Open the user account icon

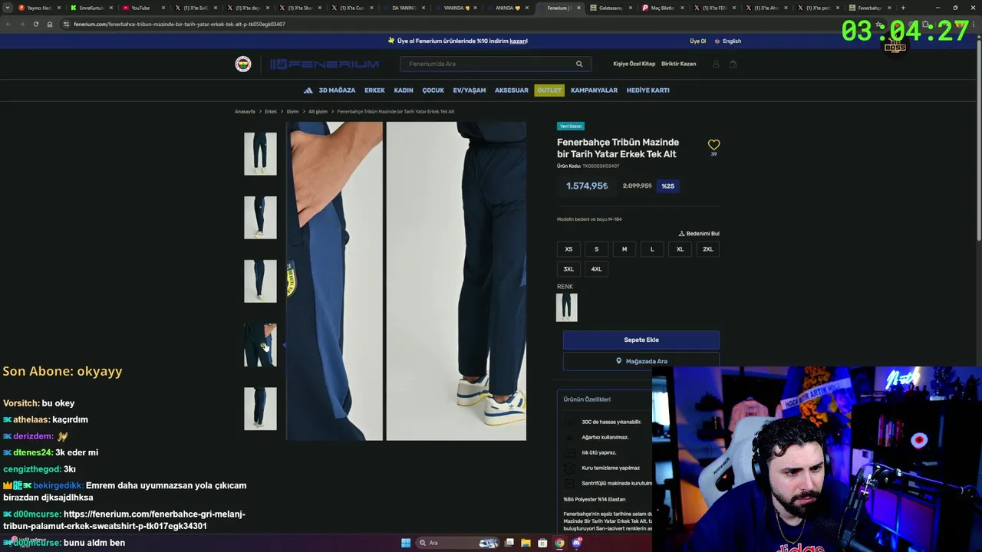pos(716,64)
